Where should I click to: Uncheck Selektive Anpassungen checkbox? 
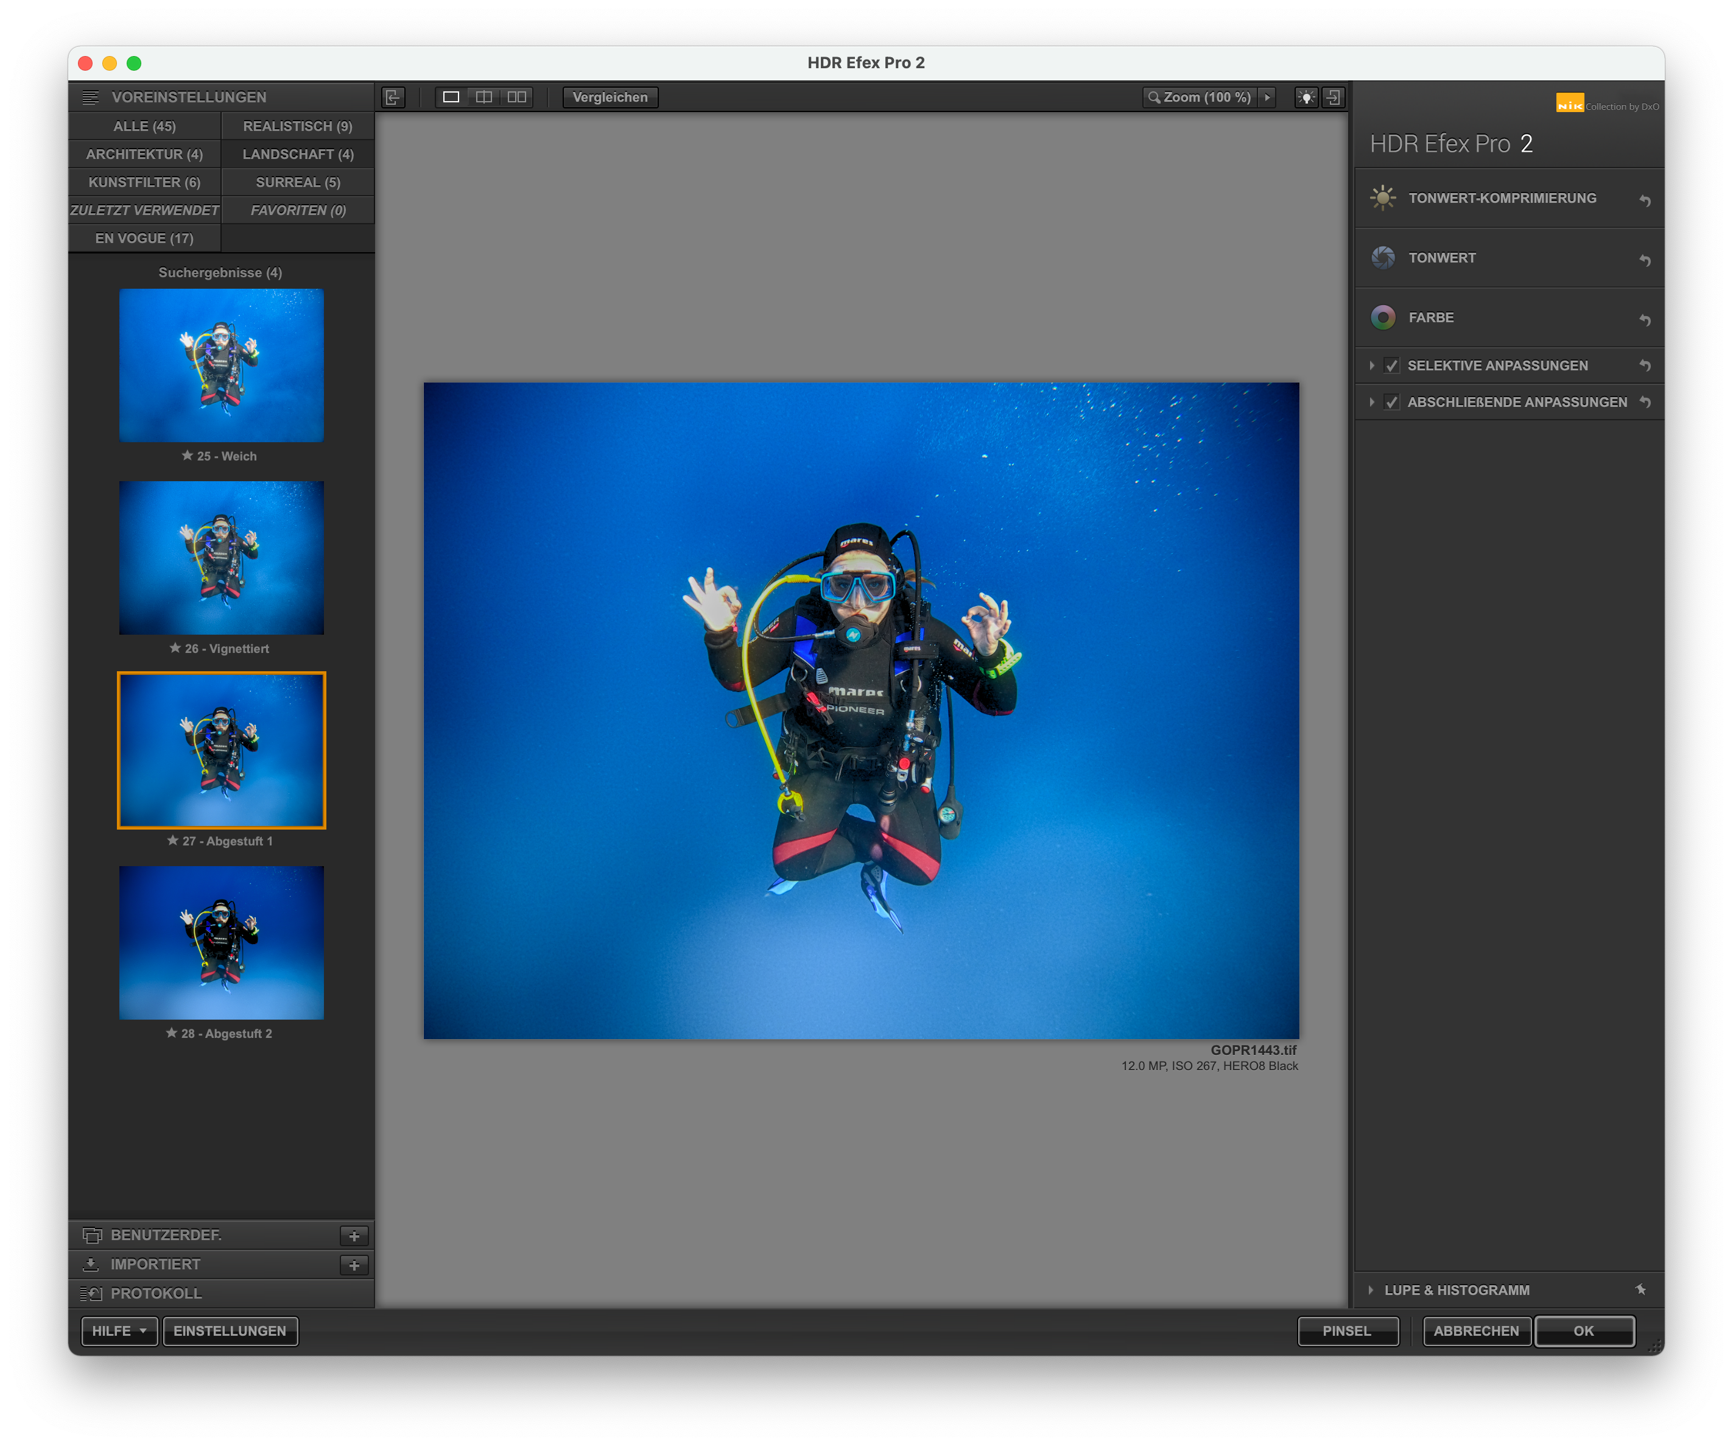[1391, 365]
